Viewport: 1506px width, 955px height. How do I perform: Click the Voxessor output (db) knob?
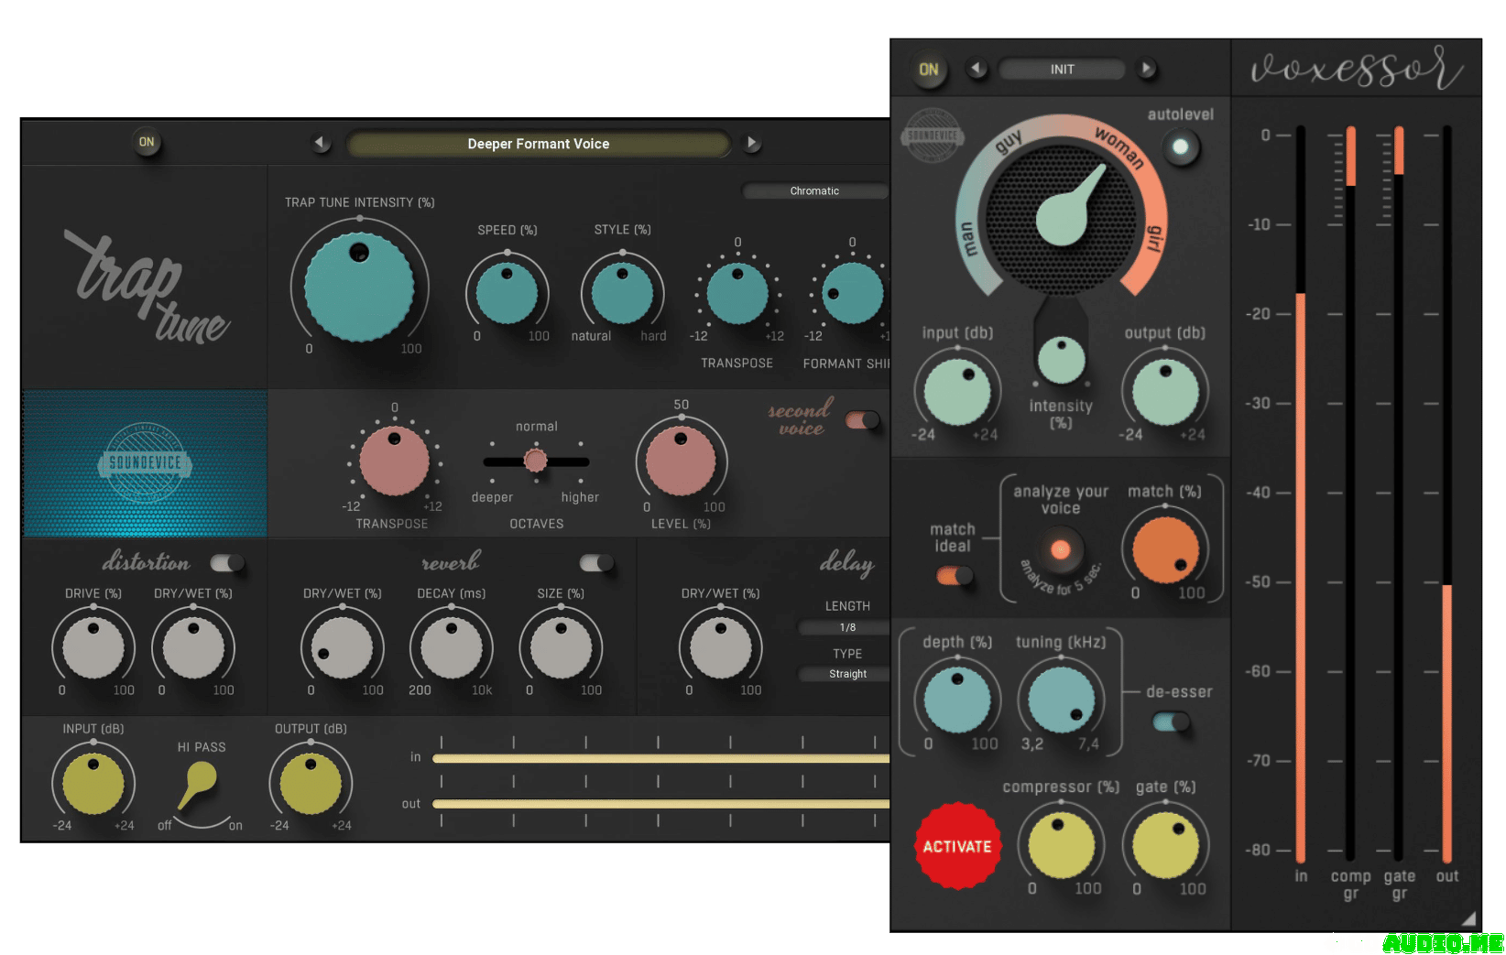[x=1166, y=393]
